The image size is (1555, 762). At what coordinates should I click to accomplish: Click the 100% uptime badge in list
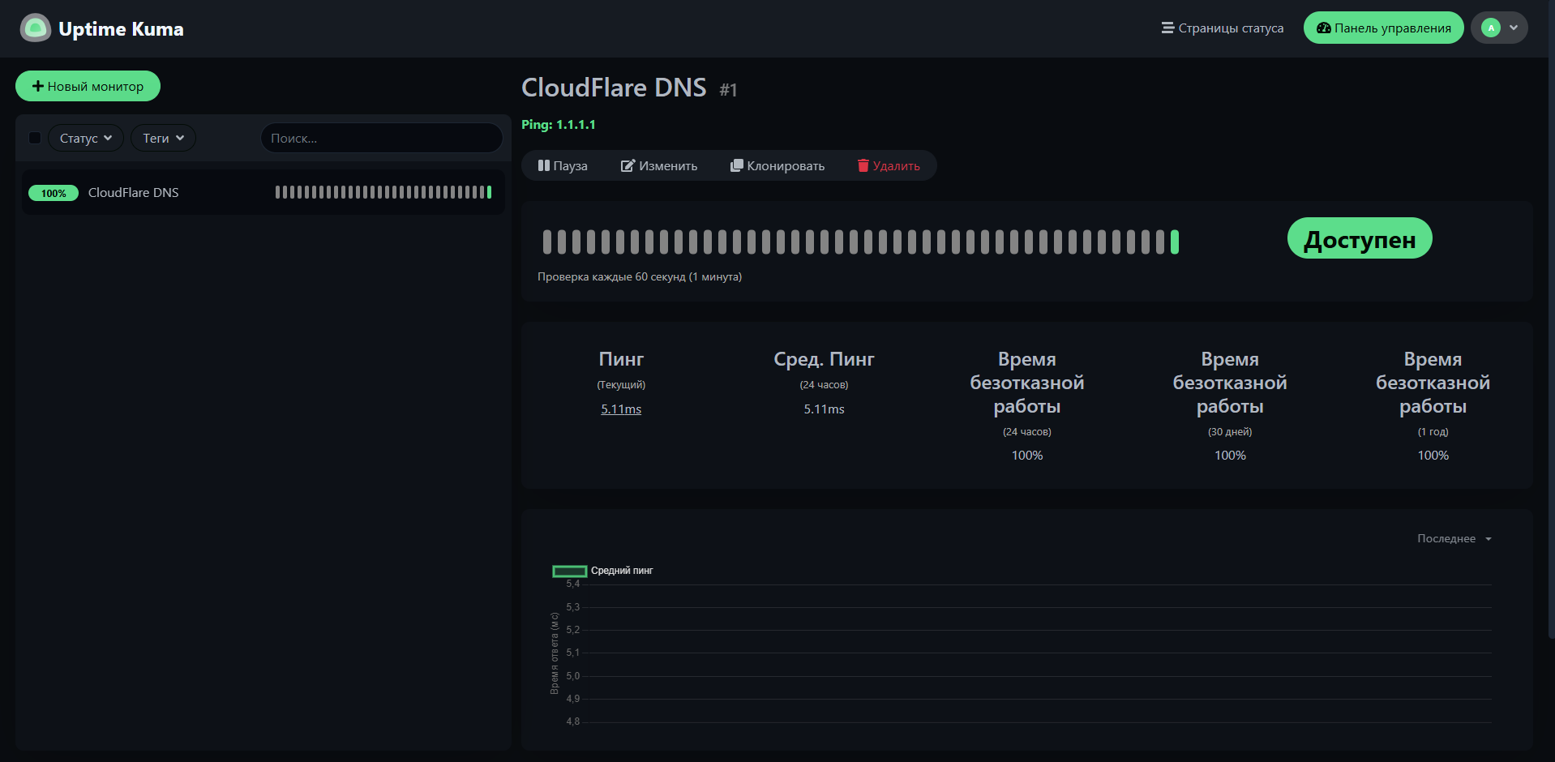(x=54, y=193)
